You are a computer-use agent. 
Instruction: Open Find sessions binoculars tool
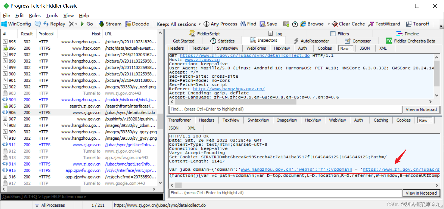click(248, 24)
